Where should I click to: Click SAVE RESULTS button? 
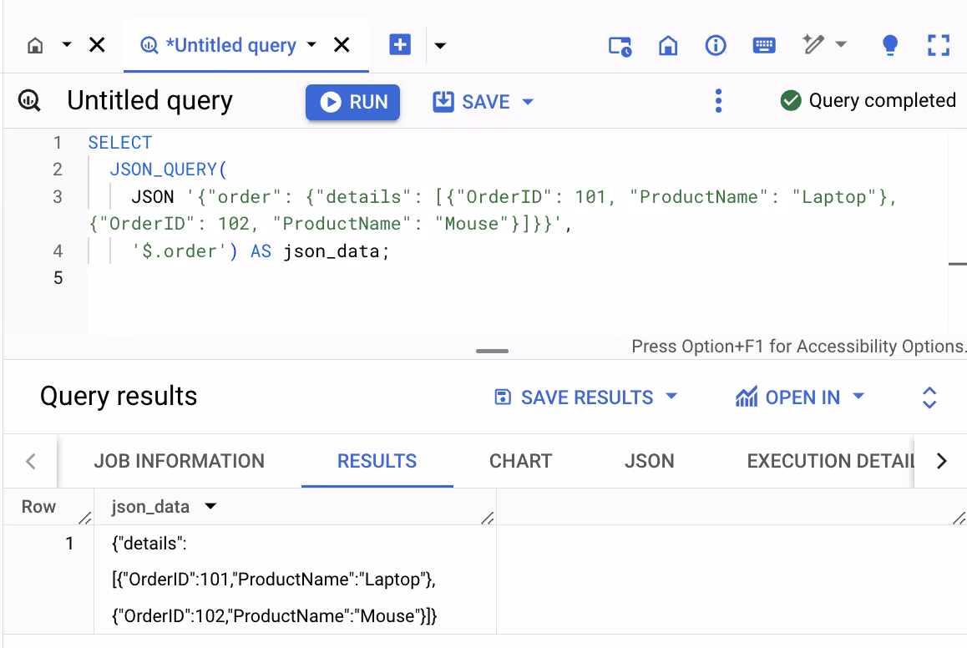click(x=575, y=397)
